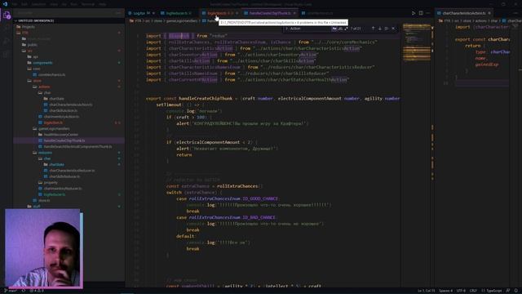The height and width of the screenshot is (294, 522).
Task: Change indentation via Spaces: 4 status
Action: tap(445, 291)
